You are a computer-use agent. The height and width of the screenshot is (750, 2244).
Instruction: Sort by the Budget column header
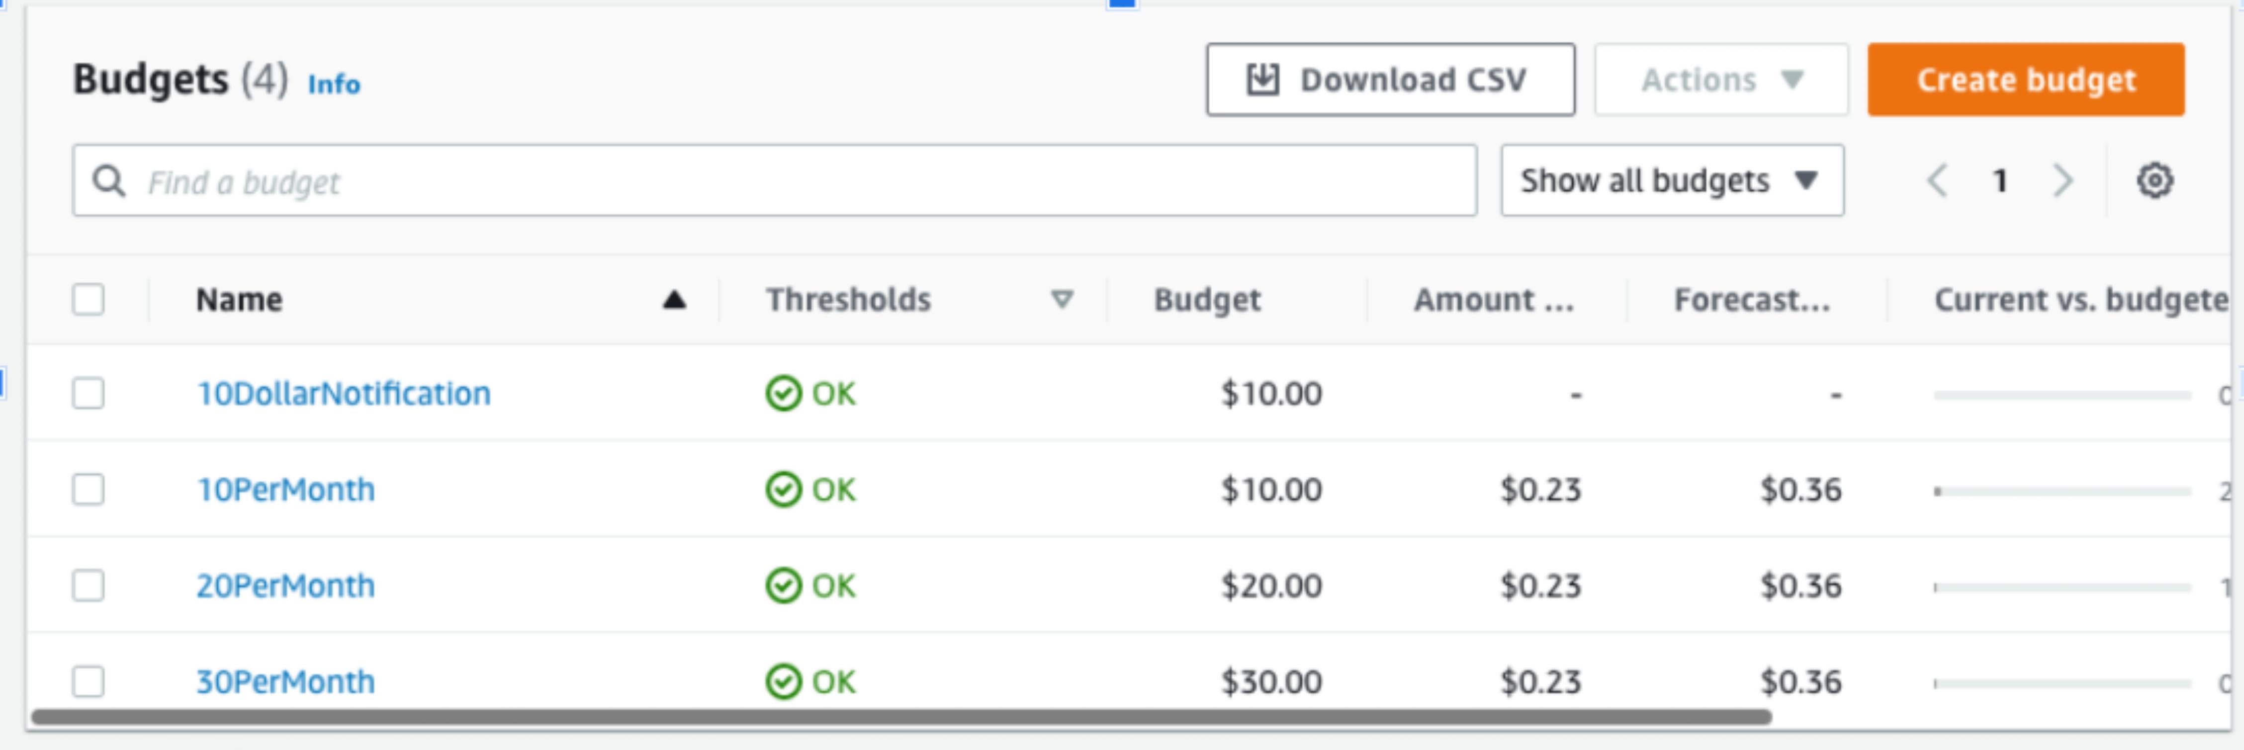click(1206, 300)
